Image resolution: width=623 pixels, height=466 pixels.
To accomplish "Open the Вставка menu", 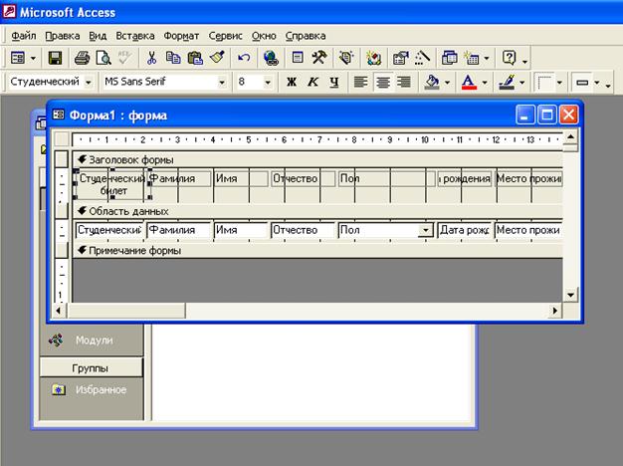I will click(x=135, y=36).
